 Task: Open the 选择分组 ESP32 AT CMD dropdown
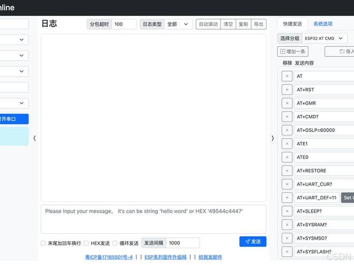point(324,38)
